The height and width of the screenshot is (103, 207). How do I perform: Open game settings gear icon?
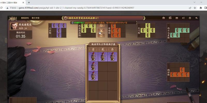pyautogui.click(x=190, y=18)
